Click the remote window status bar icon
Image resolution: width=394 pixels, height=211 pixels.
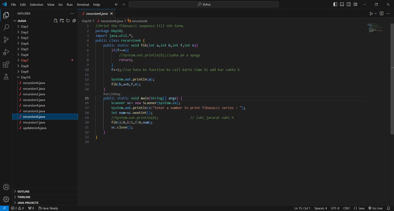4,208
